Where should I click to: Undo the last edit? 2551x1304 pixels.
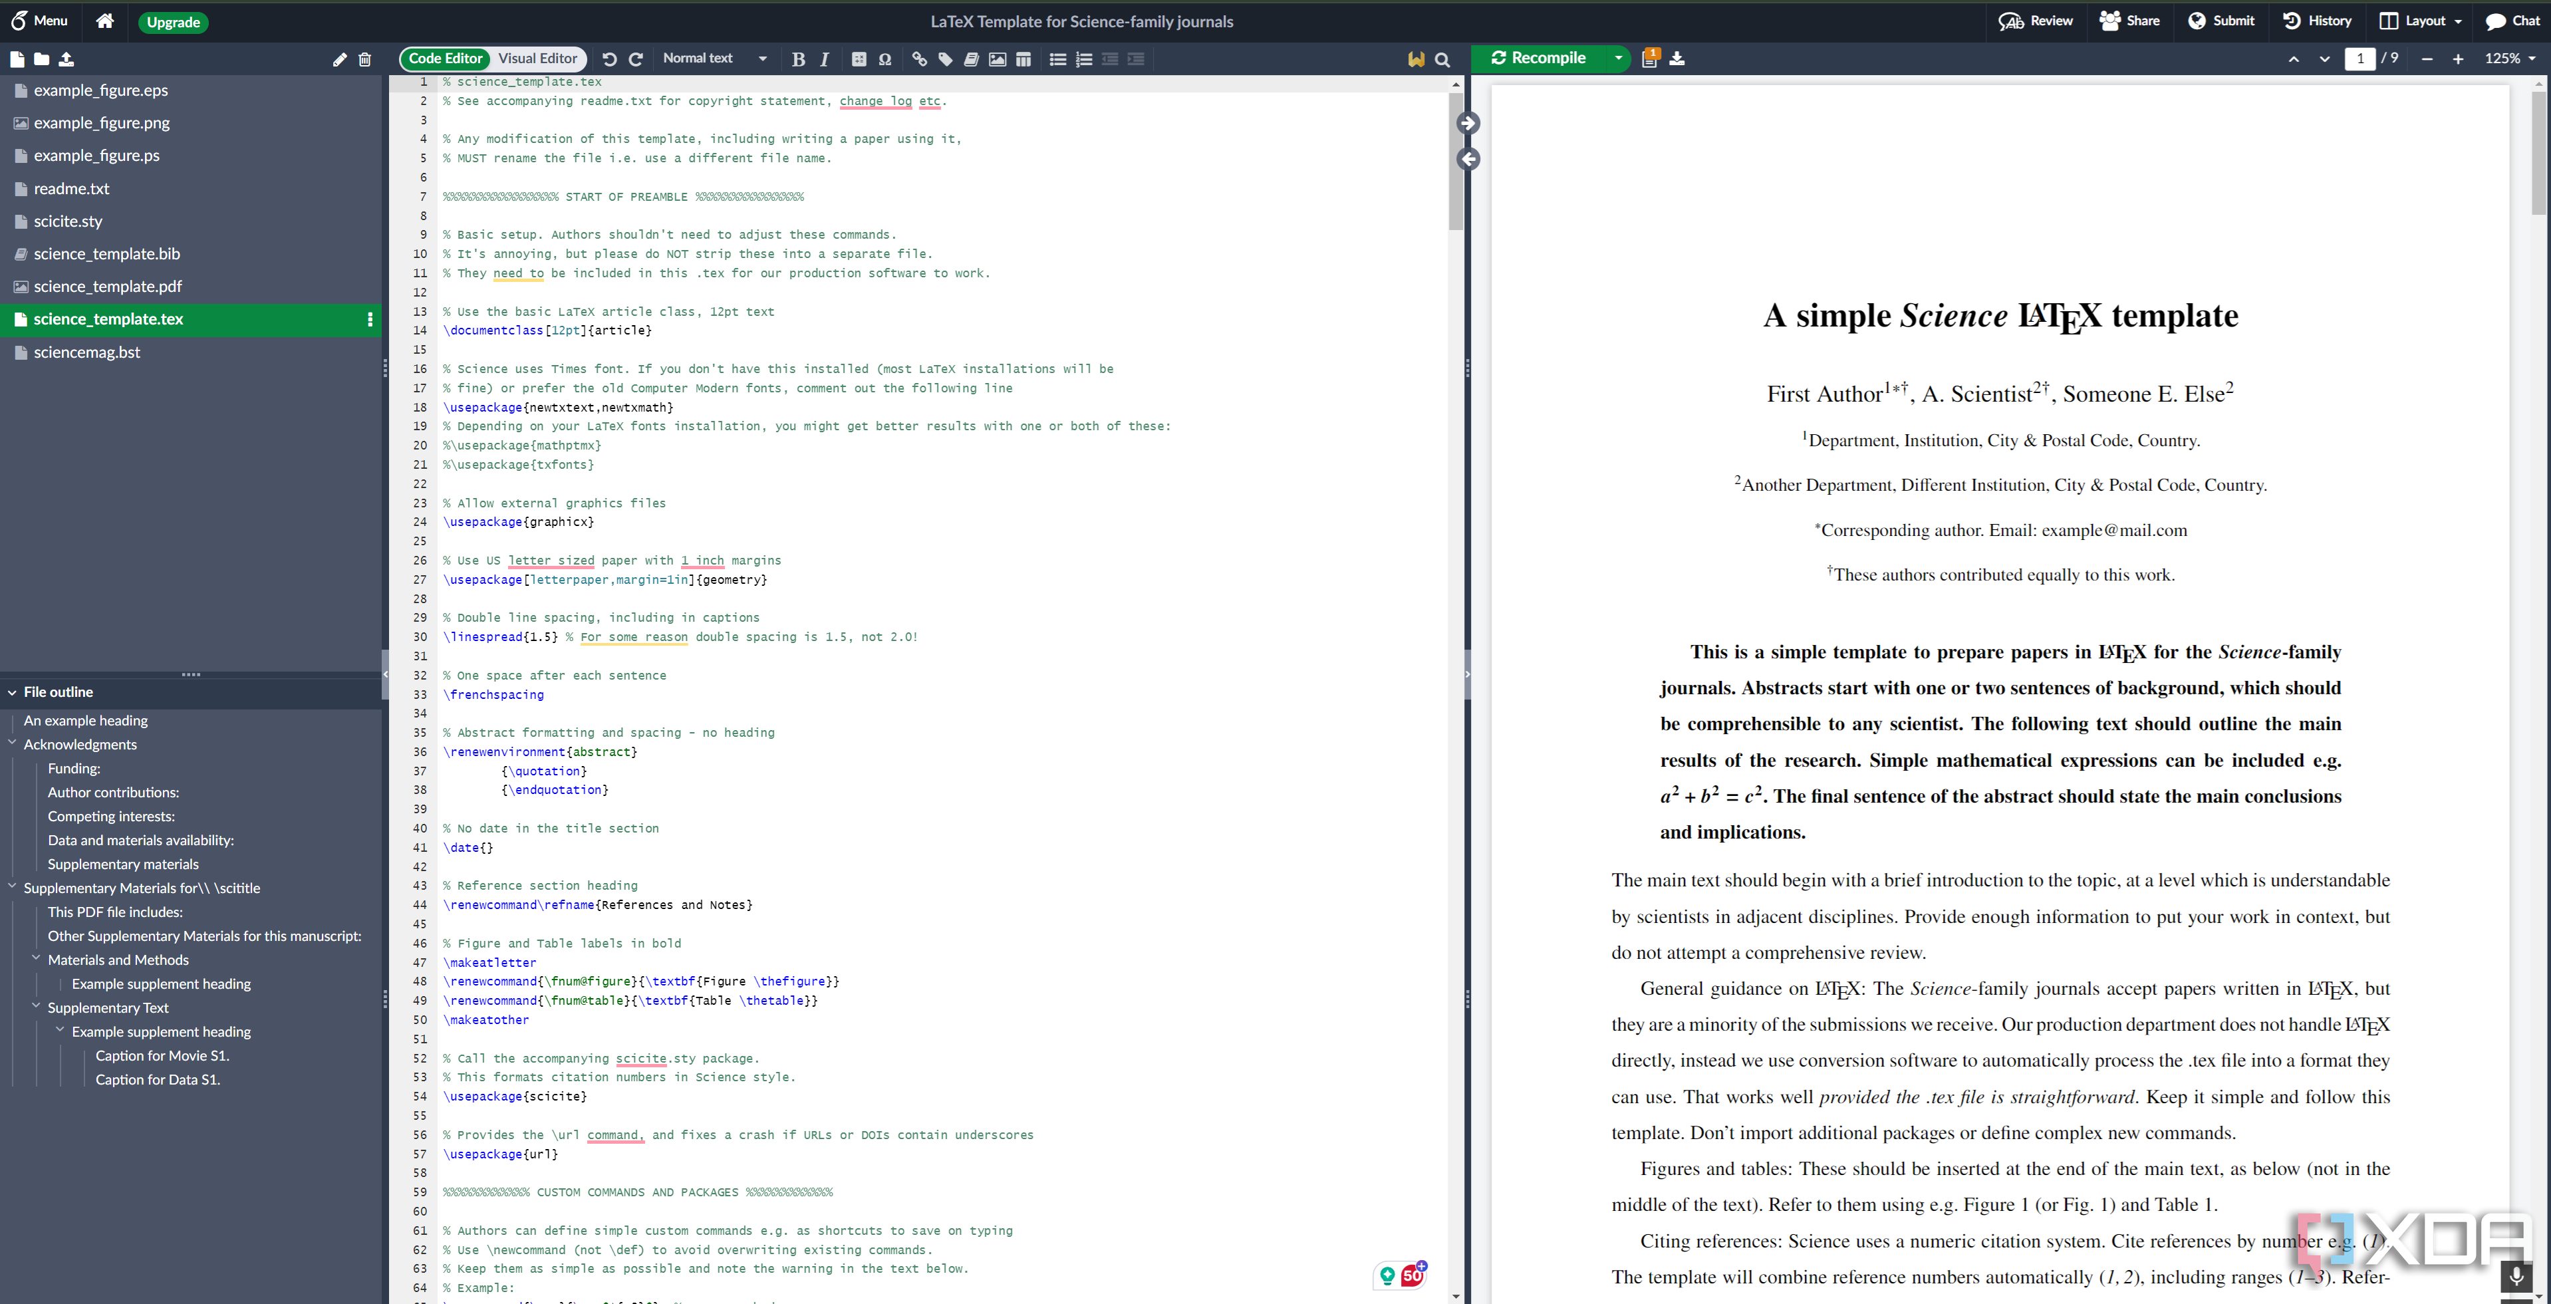pyautogui.click(x=609, y=59)
